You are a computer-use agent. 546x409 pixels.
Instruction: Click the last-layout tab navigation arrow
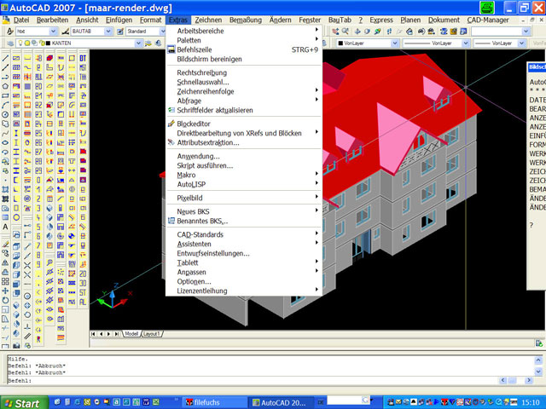coord(117,334)
